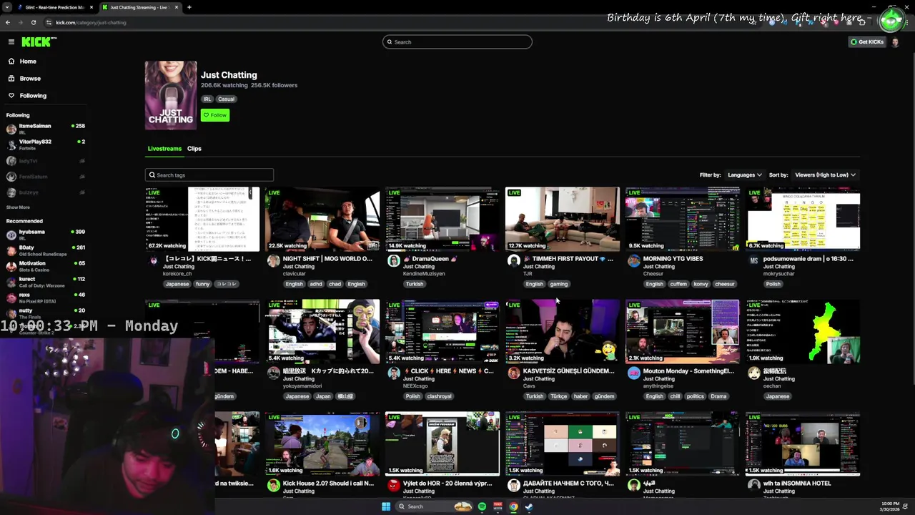Select the politics tag on Mouton Monday stream
This screenshot has width=915, height=515.
tap(695, 396)
